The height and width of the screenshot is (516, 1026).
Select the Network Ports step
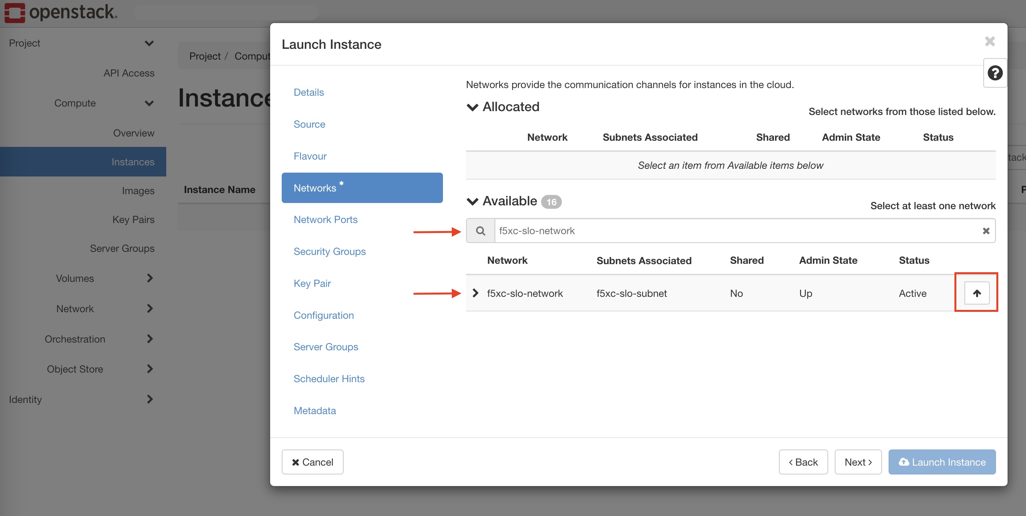click(x=326, y=219)
